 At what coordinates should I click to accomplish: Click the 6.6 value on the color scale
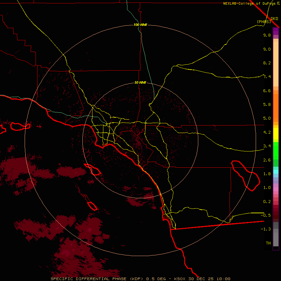point(267,91)
